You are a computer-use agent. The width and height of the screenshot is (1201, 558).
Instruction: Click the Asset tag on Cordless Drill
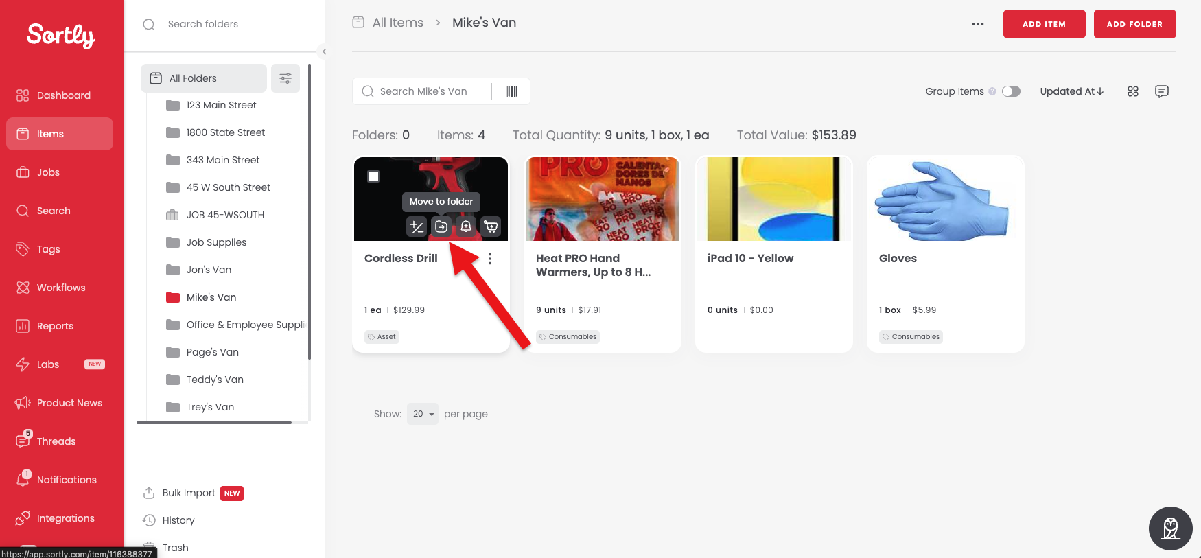pos(382,337)
